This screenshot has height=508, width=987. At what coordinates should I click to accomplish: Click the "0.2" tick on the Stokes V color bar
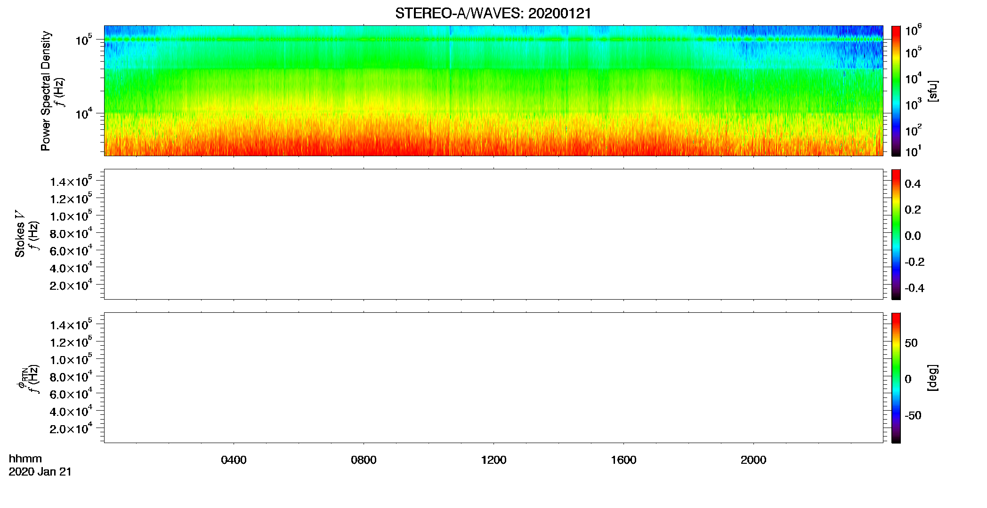click(913, 210)
